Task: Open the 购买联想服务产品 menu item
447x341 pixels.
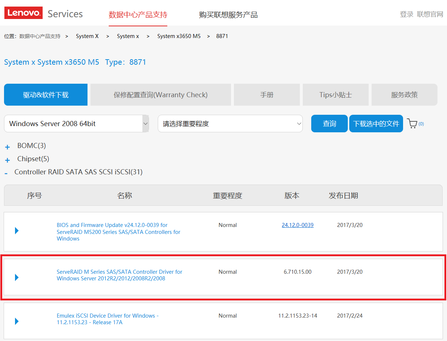Action: tap(228, 15)
